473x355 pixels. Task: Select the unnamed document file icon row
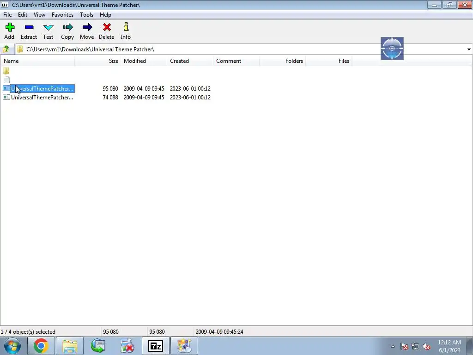pyautogui.click(x=6, y=80)
